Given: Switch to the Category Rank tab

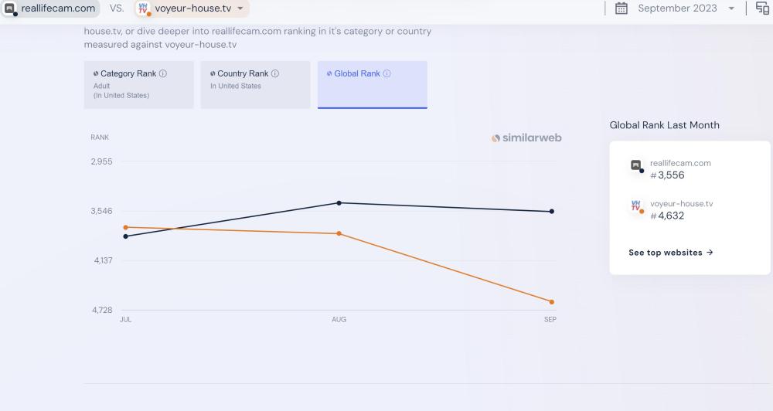Looking at the screenshot, I should 139,84.
